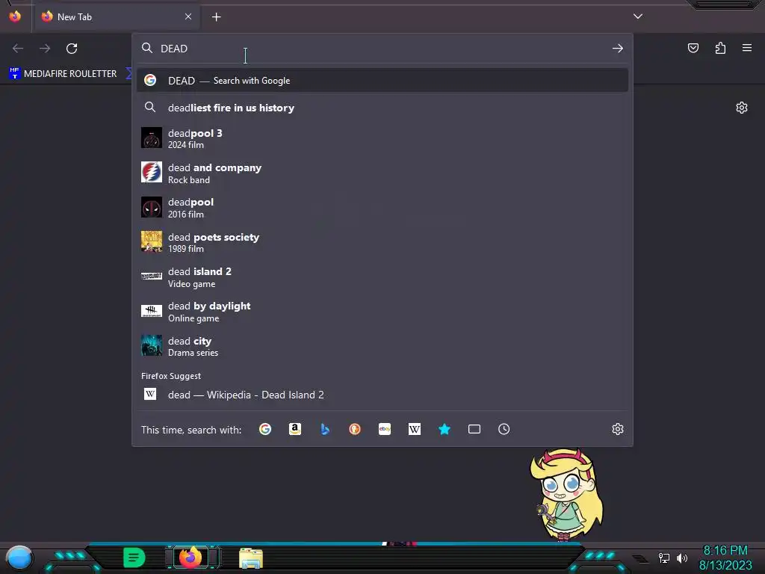Open the network tray icon

[664, 558]
